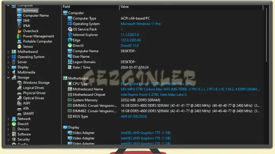The width and height of the screenshot is (275, 154).
Task: Open Intel Raptor Point-S Z790 chipset link
Action: [x=154, y=95]
